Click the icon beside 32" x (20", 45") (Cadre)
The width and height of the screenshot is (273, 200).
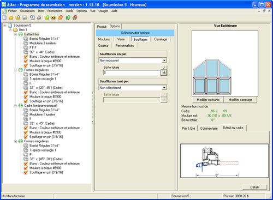coord(26,88)
